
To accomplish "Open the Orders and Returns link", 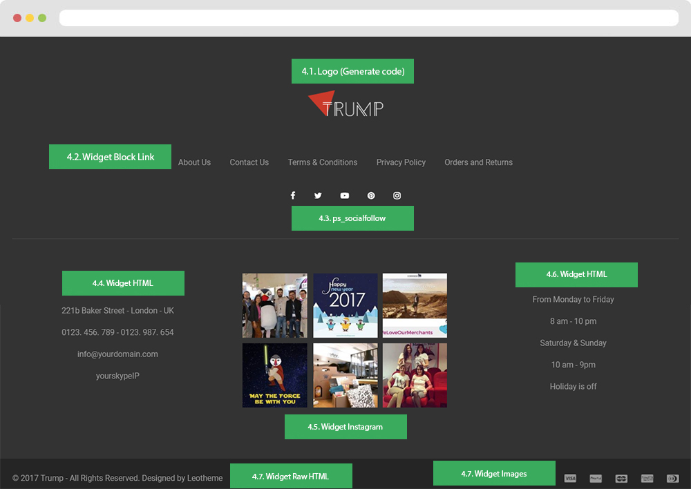I will click(479, 162).
